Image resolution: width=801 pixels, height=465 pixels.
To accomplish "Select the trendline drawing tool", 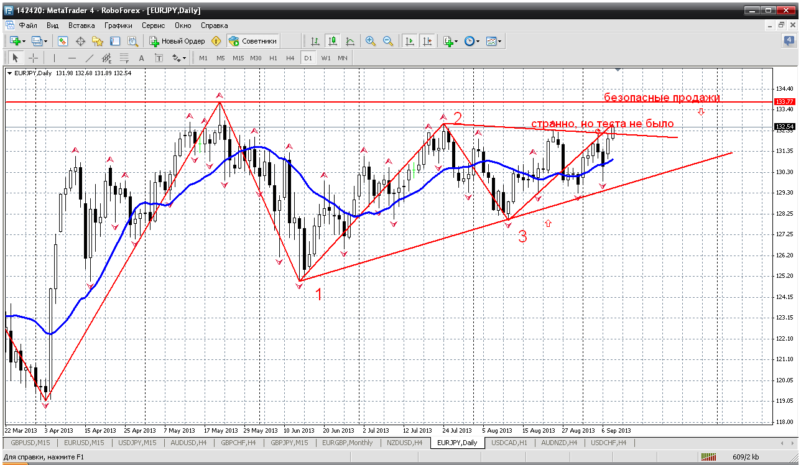I will [x=89, y=58].
